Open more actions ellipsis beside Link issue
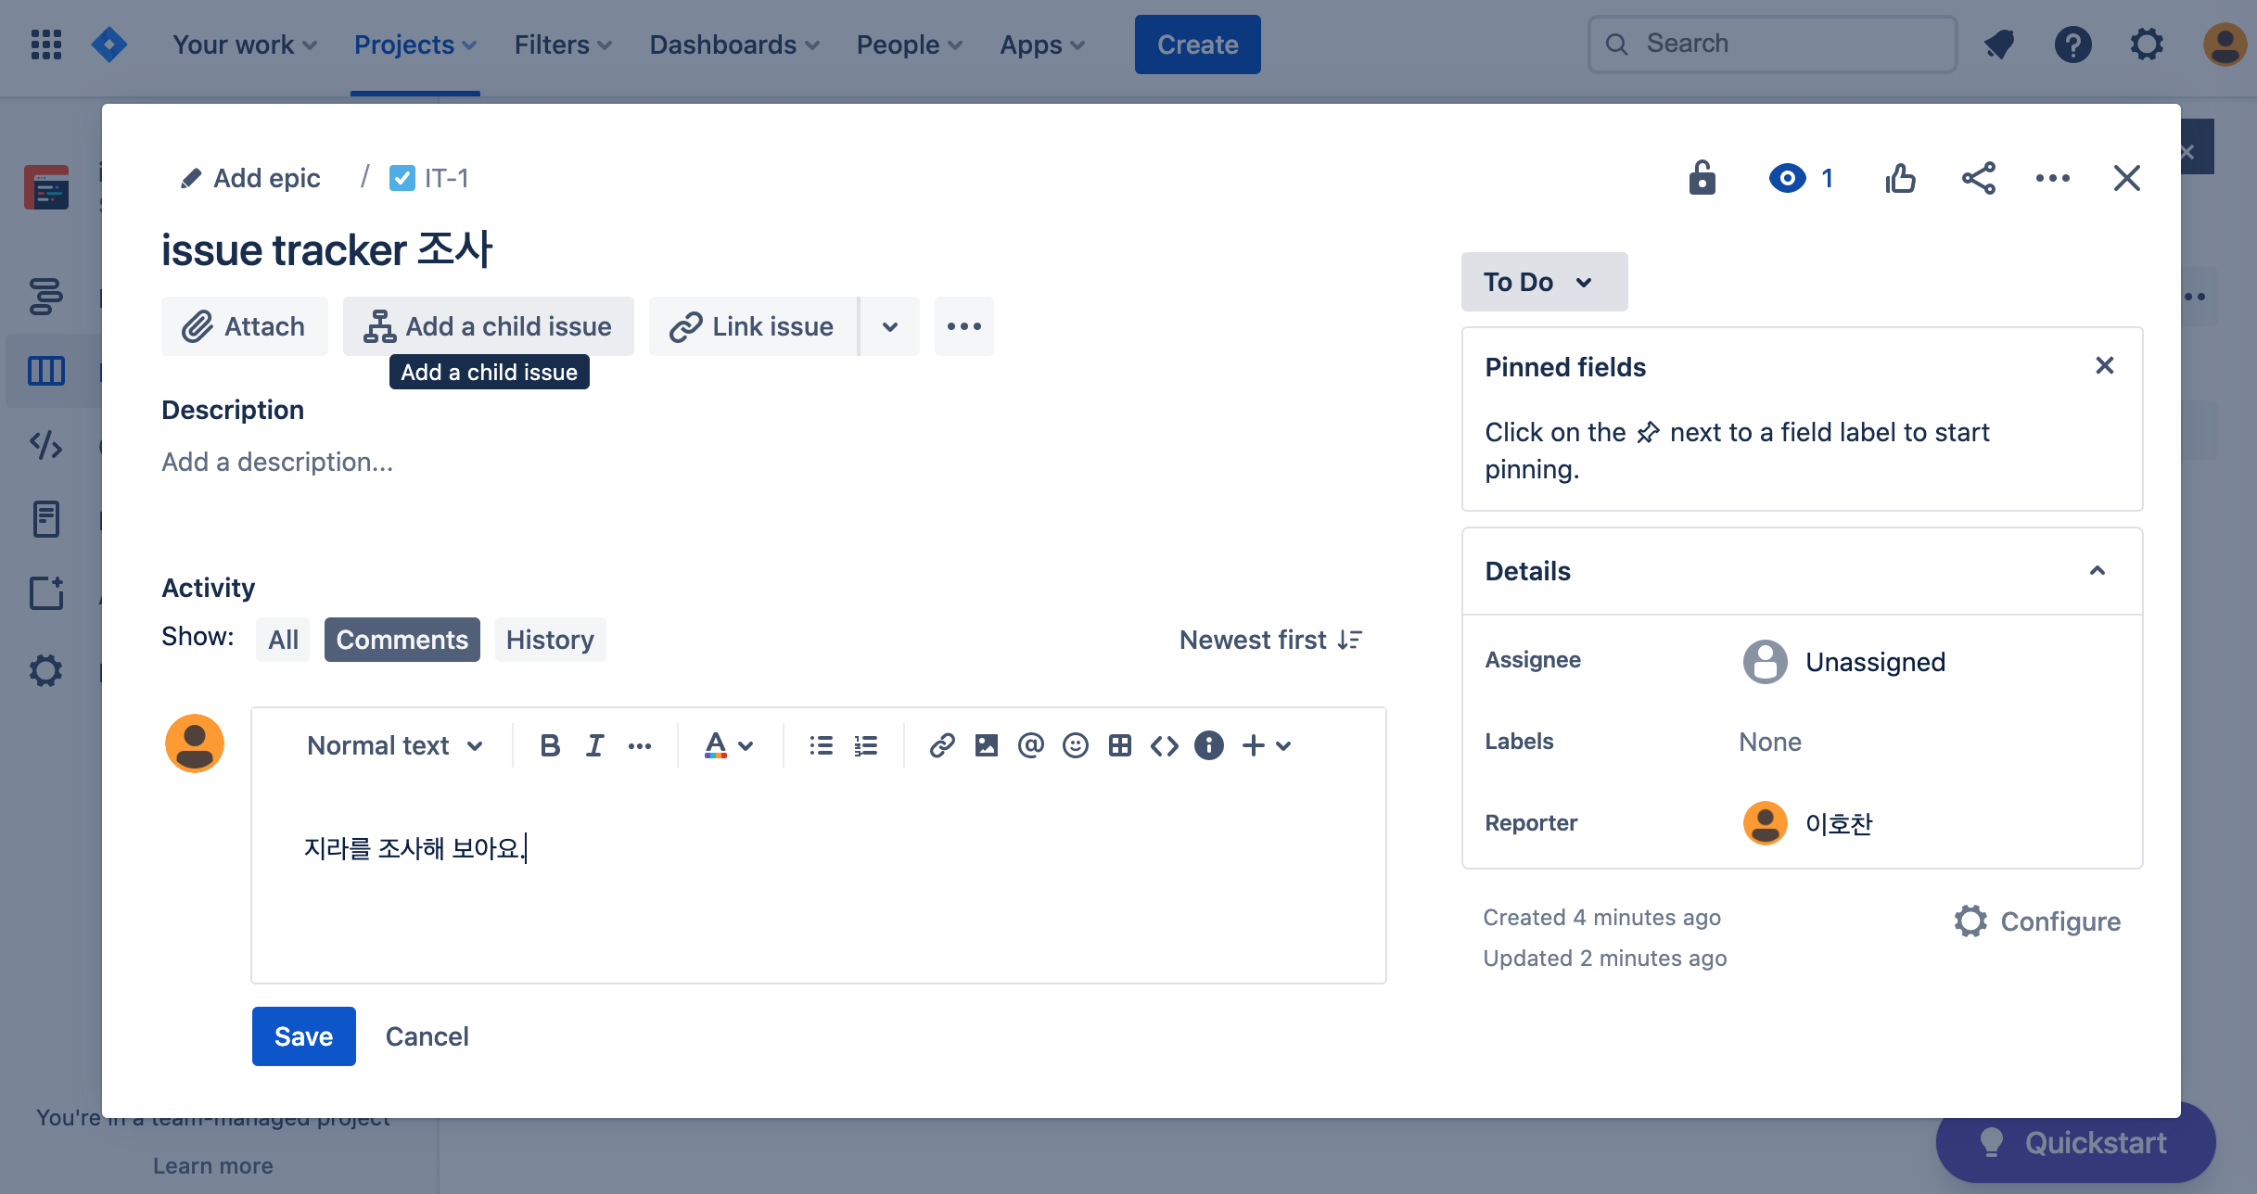 tap(964, 326)
